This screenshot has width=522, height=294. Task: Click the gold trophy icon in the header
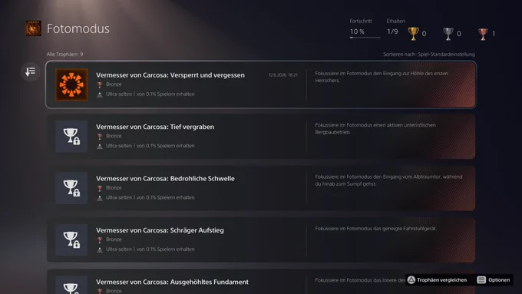[x=413, y=34]
